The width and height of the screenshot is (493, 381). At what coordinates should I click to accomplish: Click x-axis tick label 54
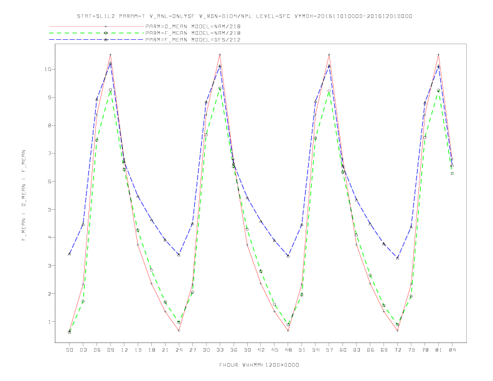tap(316, 350)
